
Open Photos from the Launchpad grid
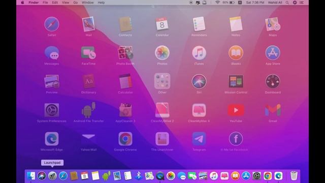pyautogui.click(x=162, y=53)
